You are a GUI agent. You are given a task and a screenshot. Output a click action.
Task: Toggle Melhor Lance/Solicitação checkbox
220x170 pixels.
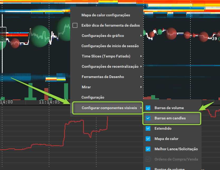pyautogui.click(x=148, y=149)
